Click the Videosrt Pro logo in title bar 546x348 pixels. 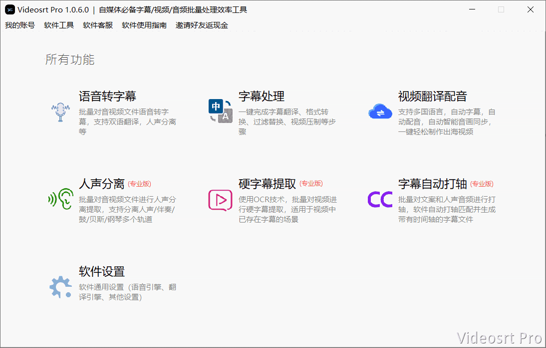coord(10,10)
